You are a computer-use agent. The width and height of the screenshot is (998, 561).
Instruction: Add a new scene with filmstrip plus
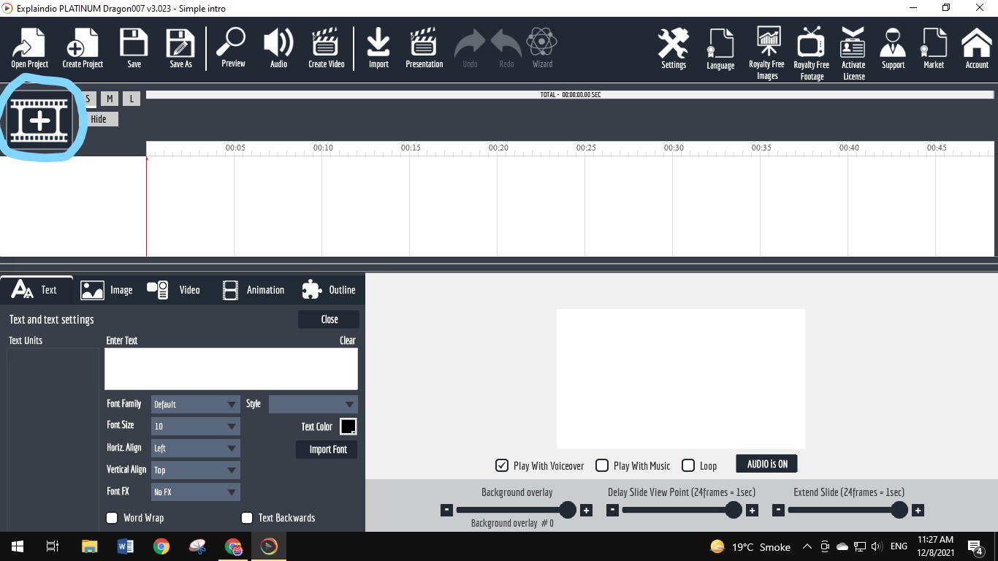tap(39, 121)
